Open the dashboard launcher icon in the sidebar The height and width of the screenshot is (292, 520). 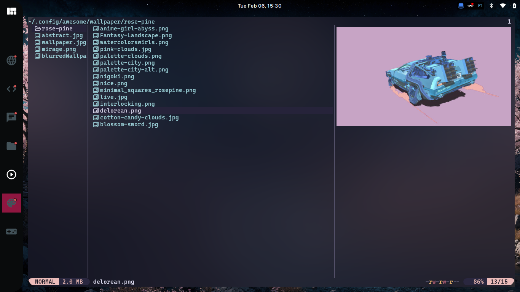(11, 11)
